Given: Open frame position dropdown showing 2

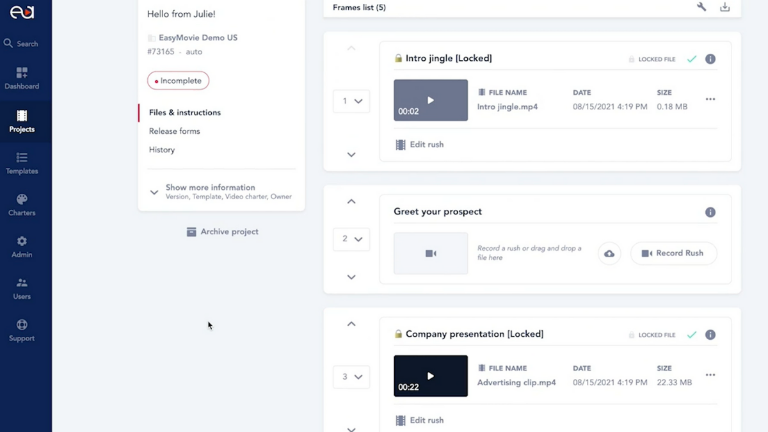Looking at the screenshot, I should point(351,239).
